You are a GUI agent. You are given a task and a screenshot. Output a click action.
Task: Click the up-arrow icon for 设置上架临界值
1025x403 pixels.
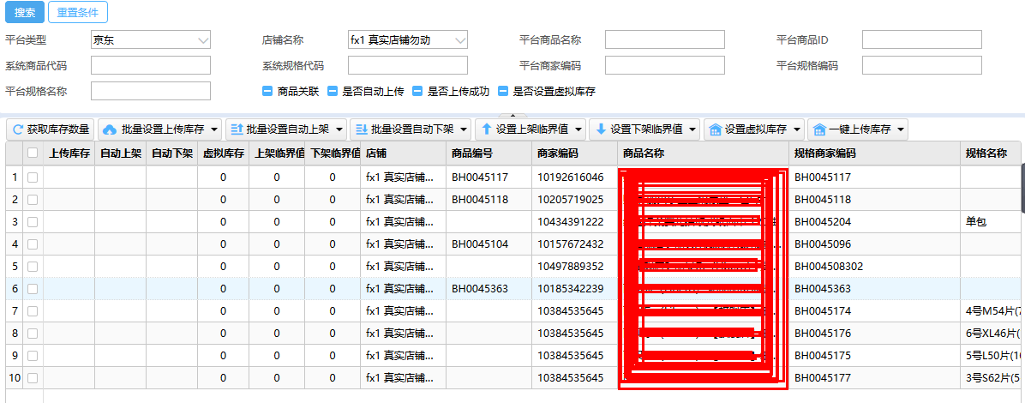click(486, 129)
